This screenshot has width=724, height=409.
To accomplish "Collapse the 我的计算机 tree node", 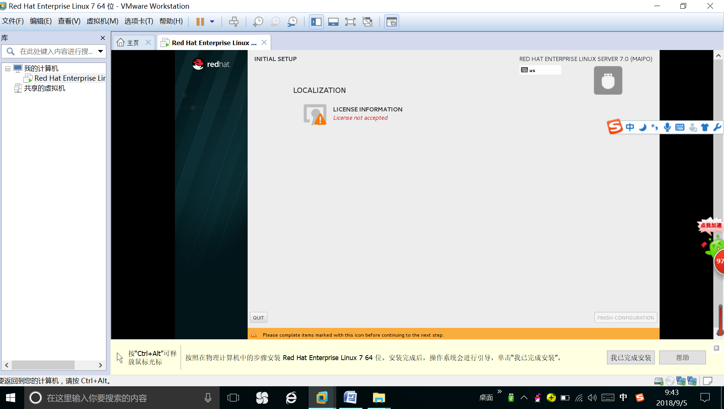I will point(8,69).
